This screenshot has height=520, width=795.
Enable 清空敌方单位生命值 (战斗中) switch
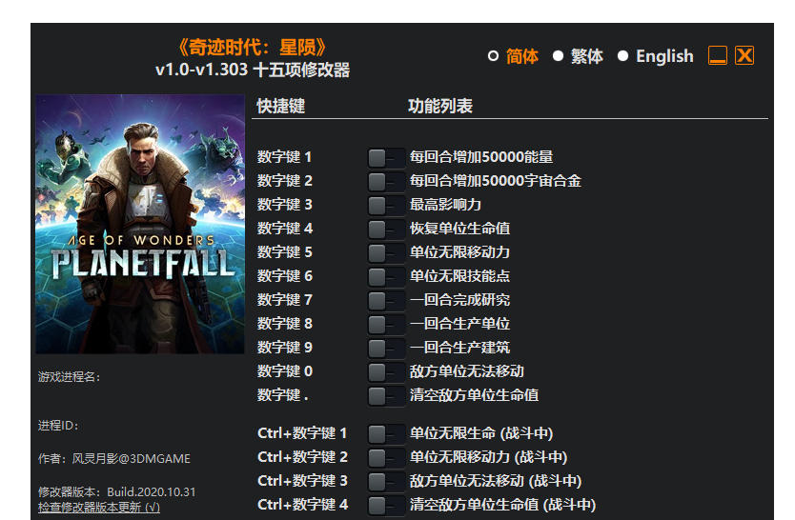pos(386,506)
